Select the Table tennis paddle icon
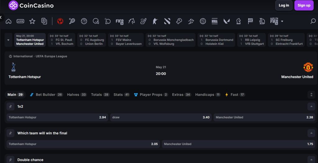 click(108, 21)
